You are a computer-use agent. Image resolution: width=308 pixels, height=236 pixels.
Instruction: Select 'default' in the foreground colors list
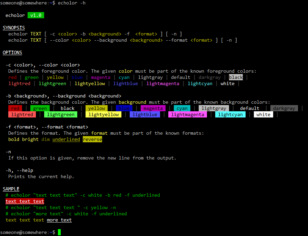[x=180, y=77]
